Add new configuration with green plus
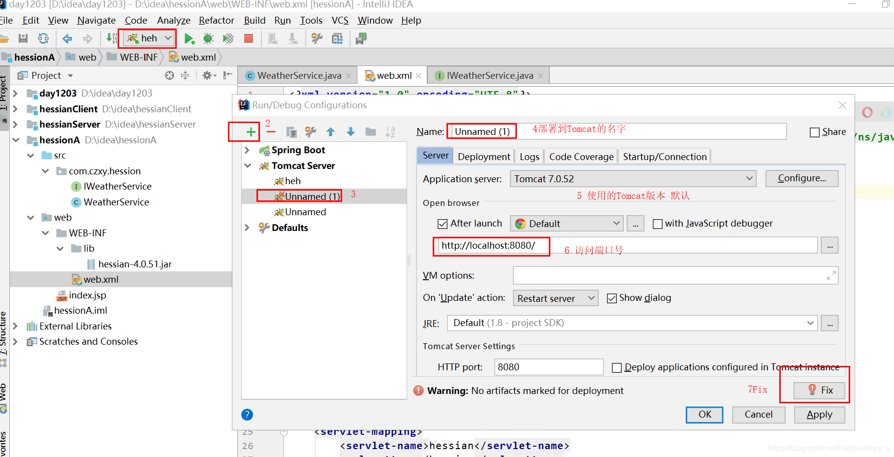This screenshot has height=457, width=894. click(x=251, y=132)
